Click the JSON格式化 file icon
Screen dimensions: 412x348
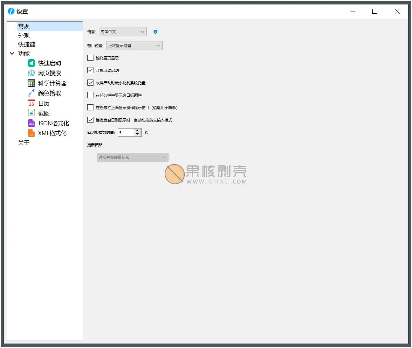pyautogui.click(x=31, y=123)
